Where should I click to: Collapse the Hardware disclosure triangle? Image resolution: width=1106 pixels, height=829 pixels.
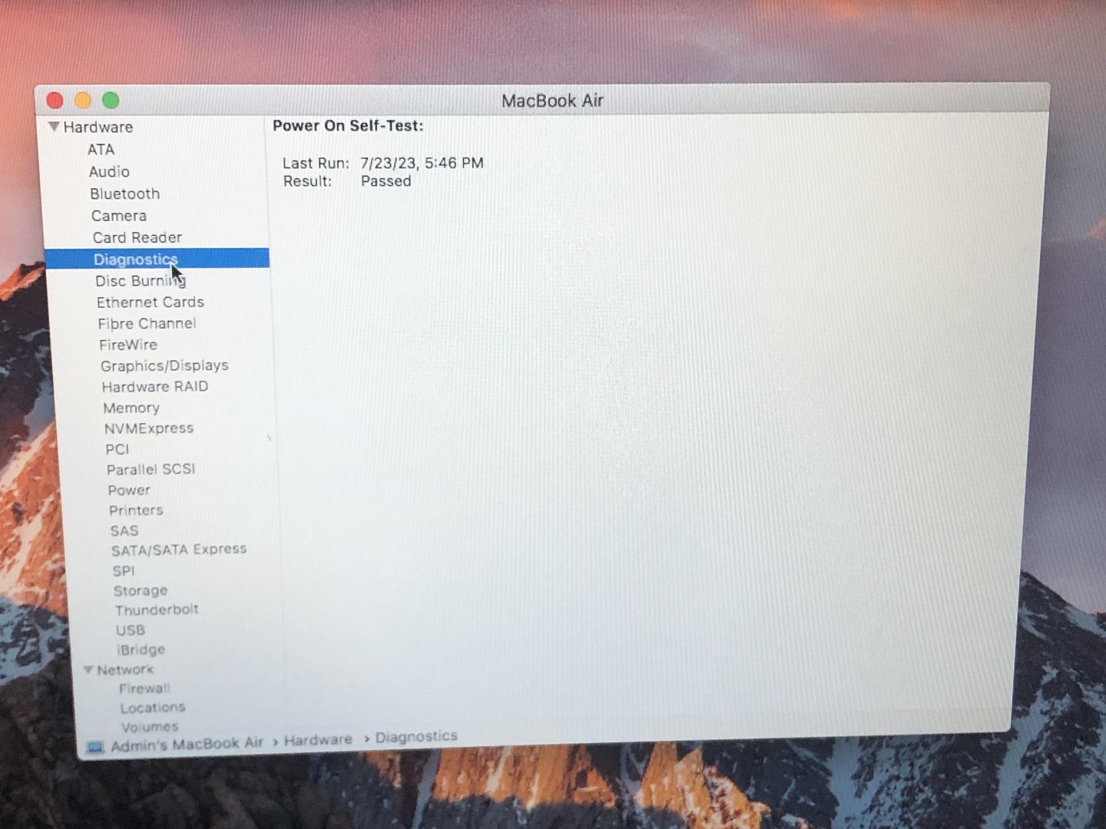coord(54,127)
